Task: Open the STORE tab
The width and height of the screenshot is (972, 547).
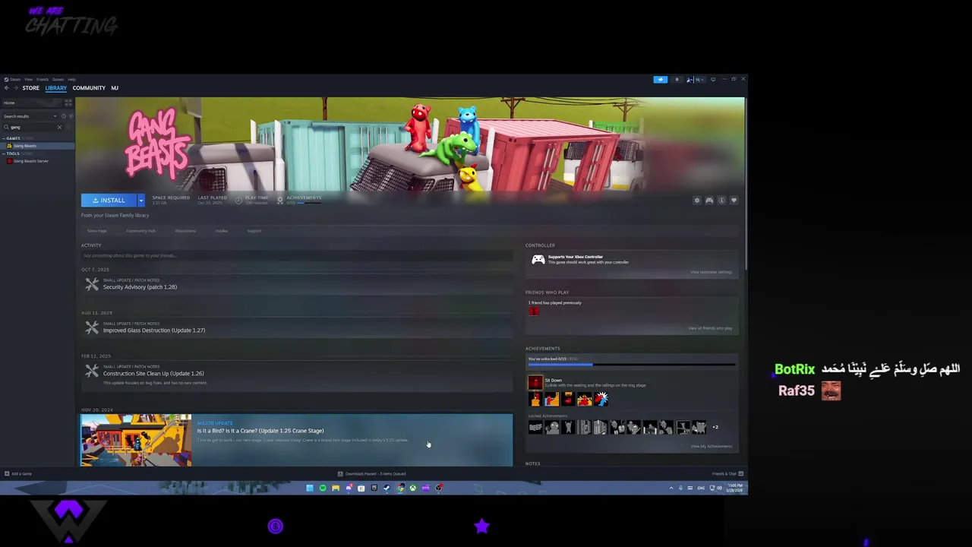Action: 30,88
